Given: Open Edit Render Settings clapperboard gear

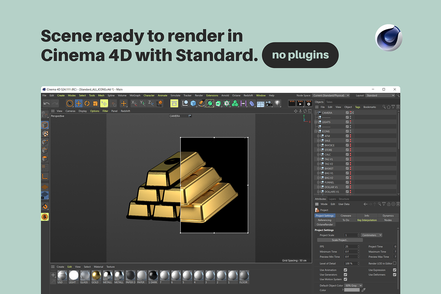Looking at the screenshot, I should click(x=308, y=104).
